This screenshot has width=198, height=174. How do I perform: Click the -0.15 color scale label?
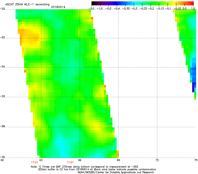point(160,9)
